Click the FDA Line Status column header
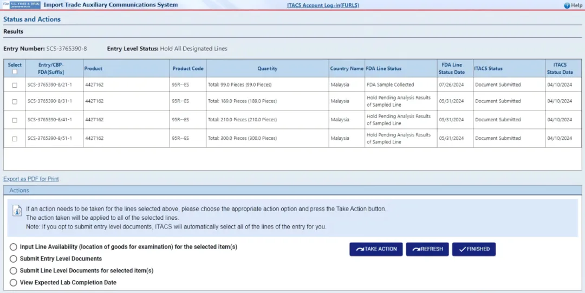Screen dimensions: 585x293 point(383,69)
